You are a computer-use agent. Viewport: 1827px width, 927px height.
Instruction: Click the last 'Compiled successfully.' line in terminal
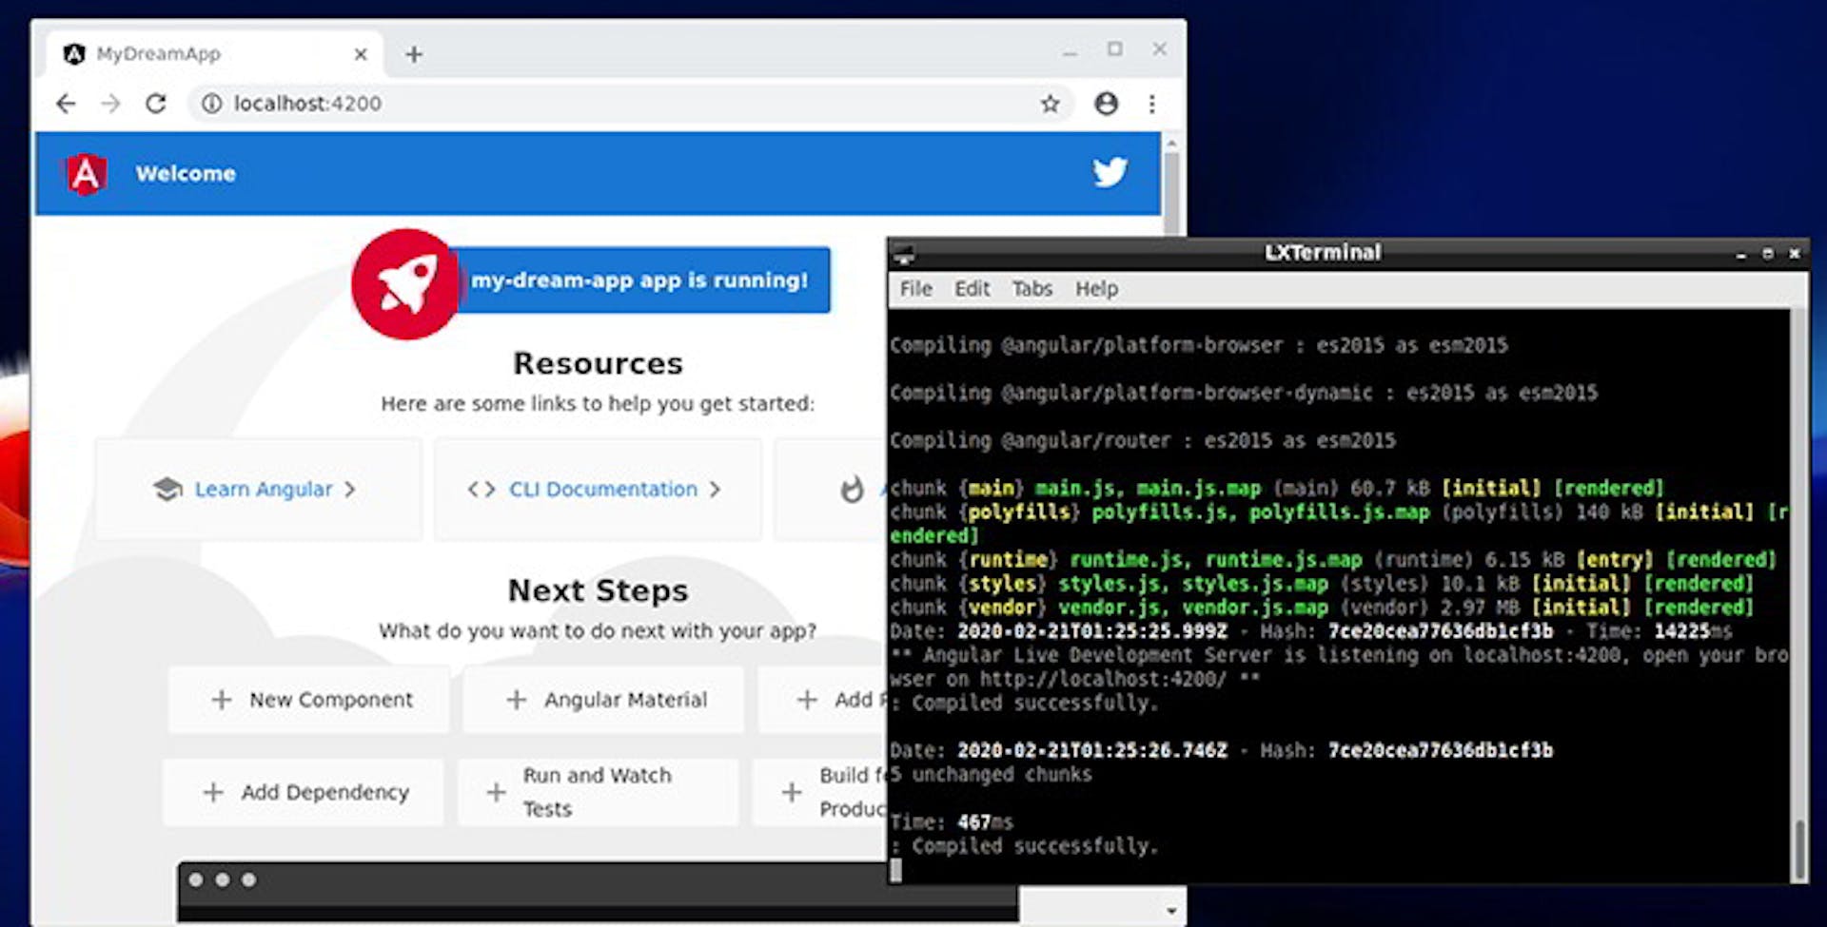pos(1025,845)
